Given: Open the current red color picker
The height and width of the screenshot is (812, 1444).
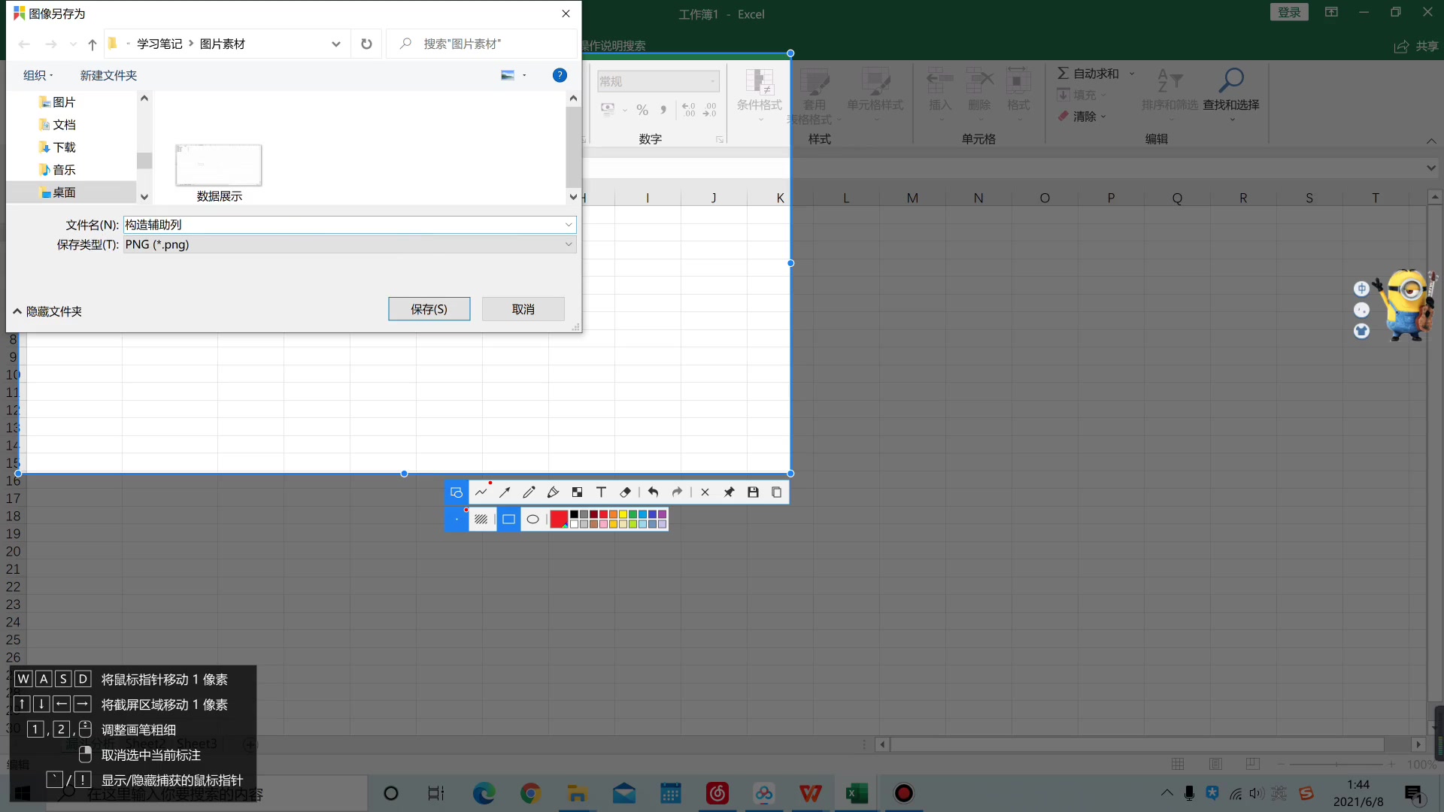Looking at the screenshot, I should pos(559,520).
